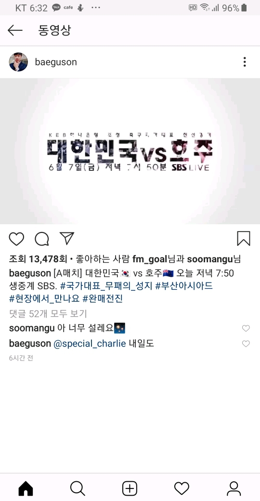Screen dimensions: 260x501
Task: Open the Search tab via the magnifier icon
Action: (x=78, y=488)
